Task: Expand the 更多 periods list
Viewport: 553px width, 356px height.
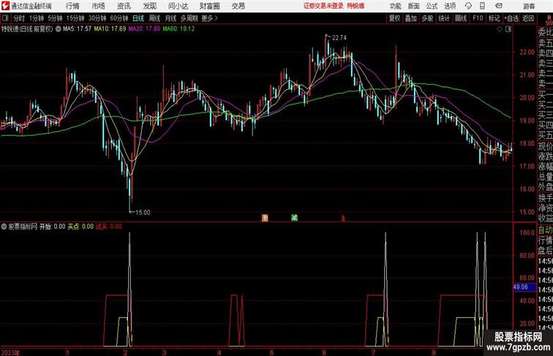Action: point(210,18)
